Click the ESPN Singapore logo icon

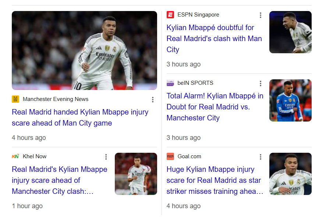tap(170, 15)
